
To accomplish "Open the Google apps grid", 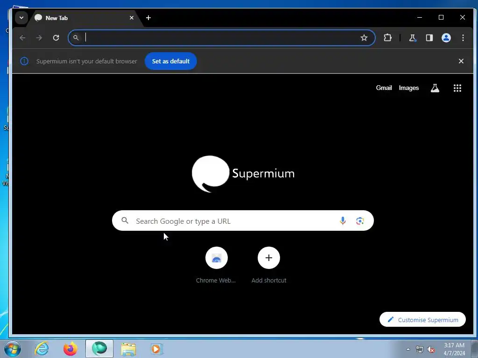I will pos(457,88).
